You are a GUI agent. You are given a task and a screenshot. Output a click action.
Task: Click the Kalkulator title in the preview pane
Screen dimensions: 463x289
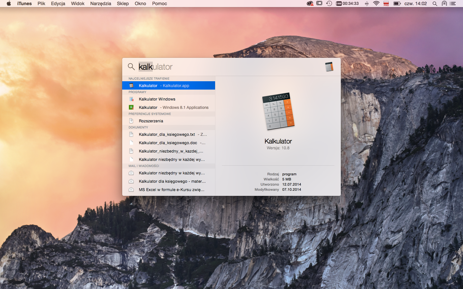[x=278, y=141]
